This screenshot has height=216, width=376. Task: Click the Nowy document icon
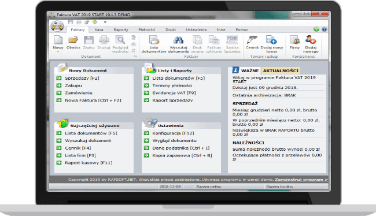pyautogui.click(x=58, y=40)
